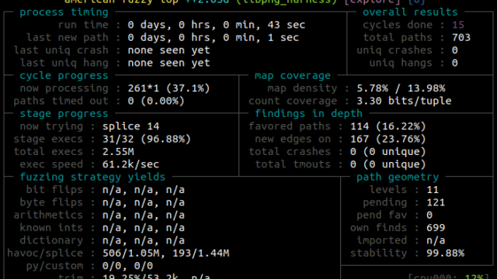
Task: Select the 'known ints' label
Action: [x=51, y=227]
